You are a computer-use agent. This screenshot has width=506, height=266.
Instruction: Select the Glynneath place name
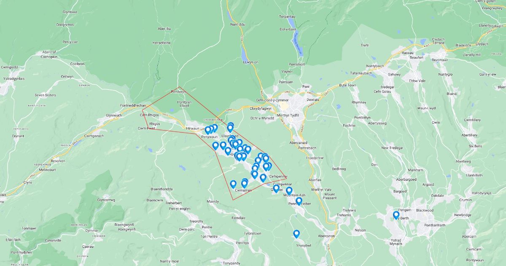click(x=114, y=115)
